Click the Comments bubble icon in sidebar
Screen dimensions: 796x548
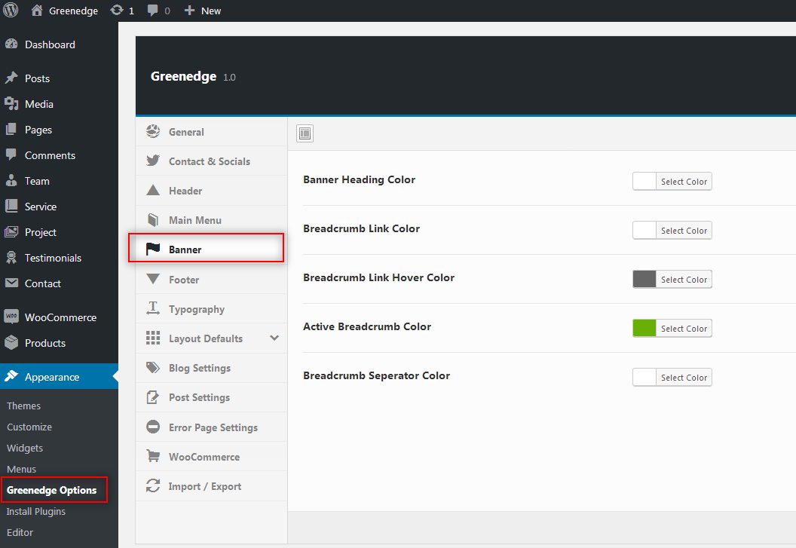point(11,155)
